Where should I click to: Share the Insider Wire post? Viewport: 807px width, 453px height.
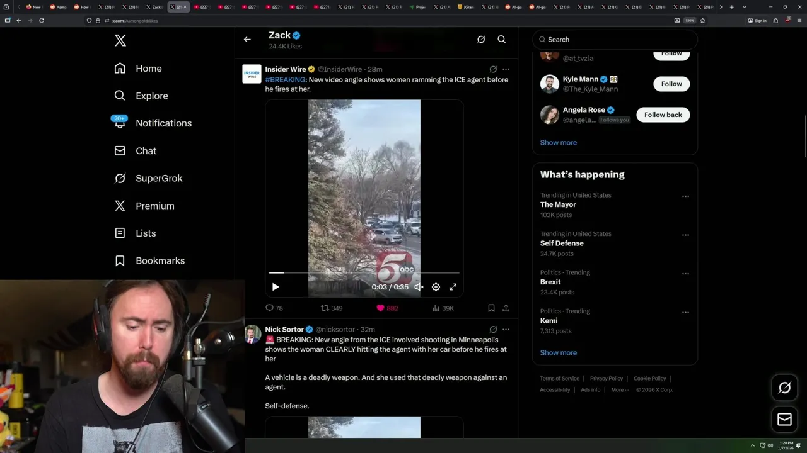point(506,308)
